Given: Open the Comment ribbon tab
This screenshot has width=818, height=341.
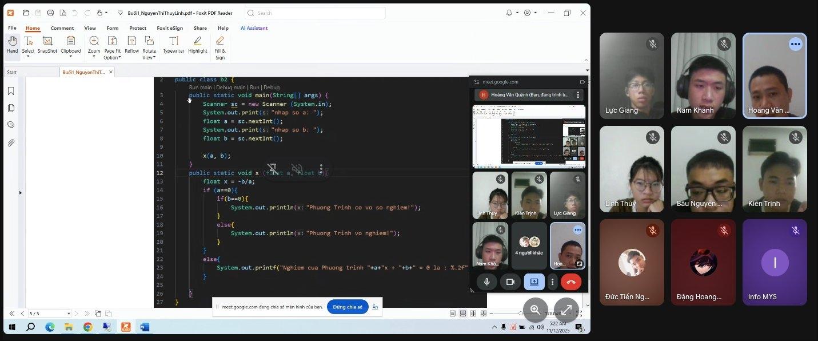Looking at the screenshot, I should point(62,28).
